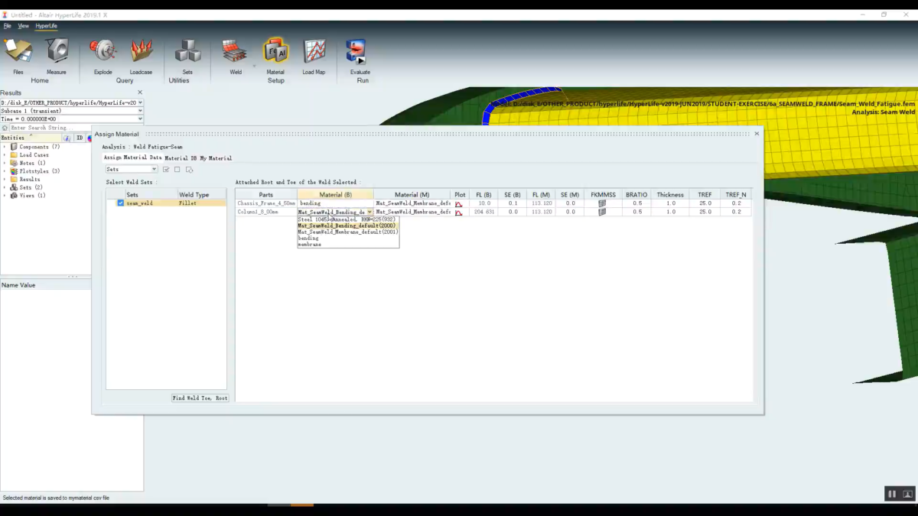Click the screen icon at bottom right
The image size is (918, 516).
(x=907, y=495)
